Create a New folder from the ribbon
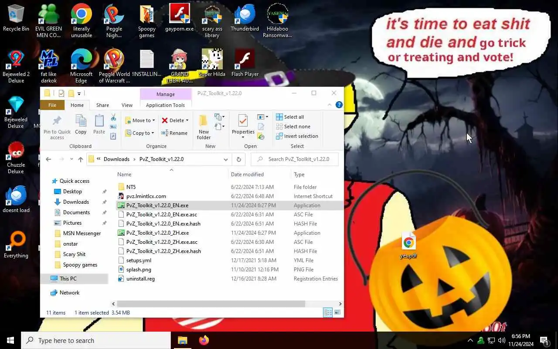 tap(204, 127)
